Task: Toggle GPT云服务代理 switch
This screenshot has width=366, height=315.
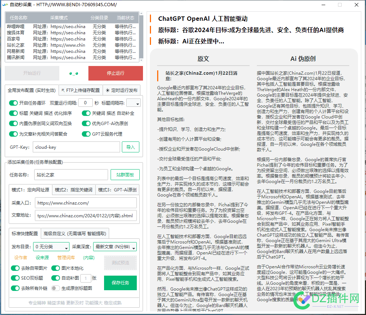Action: click(x=86, y=134)
